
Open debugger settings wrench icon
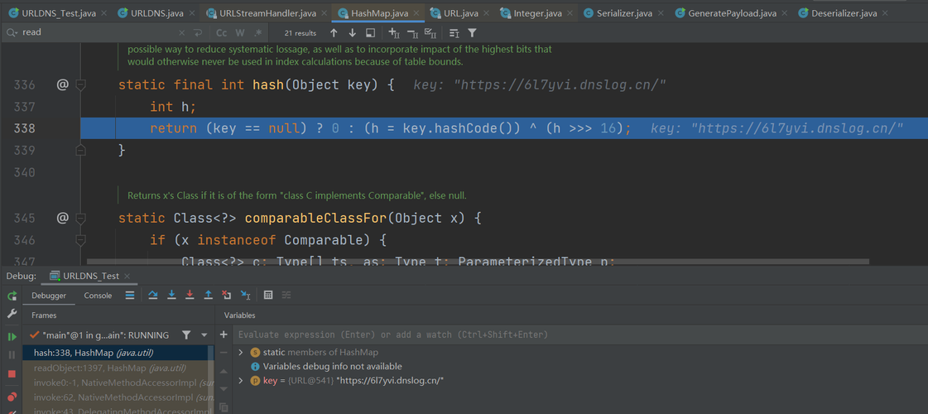point(12,314)
